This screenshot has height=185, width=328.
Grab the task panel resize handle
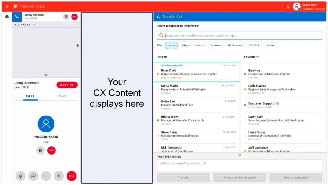tap(46, 75)
